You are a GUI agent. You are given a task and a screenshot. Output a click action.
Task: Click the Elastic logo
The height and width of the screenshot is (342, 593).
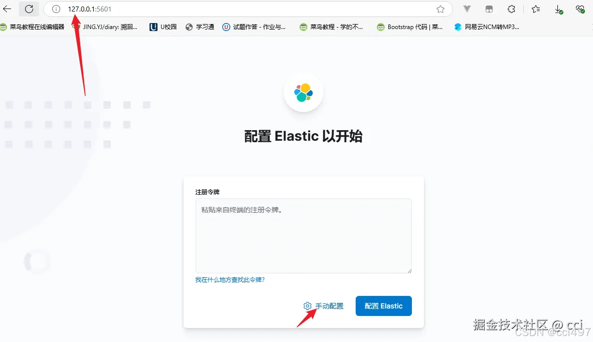click(x=304, y=93)
